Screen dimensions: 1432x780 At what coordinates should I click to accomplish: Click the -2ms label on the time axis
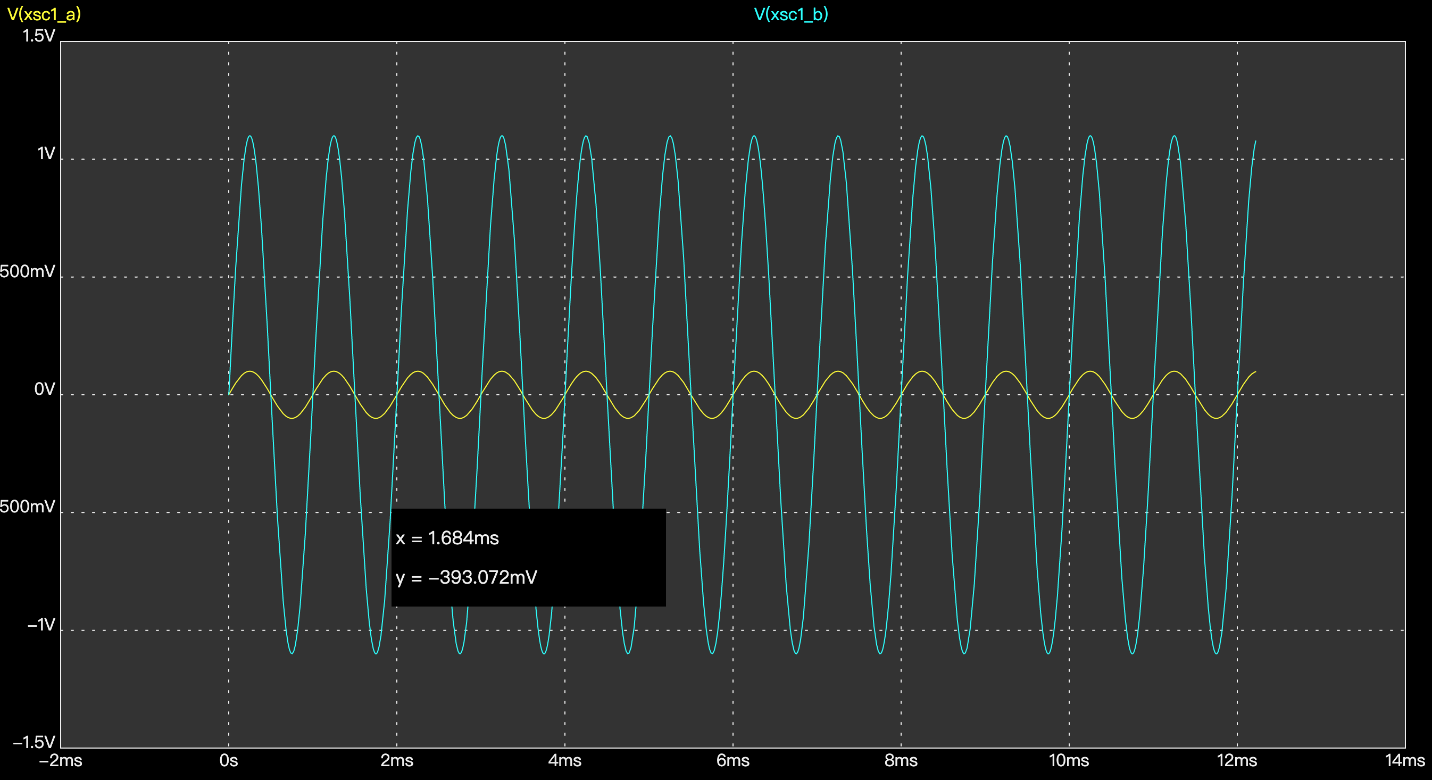point(61,760)
